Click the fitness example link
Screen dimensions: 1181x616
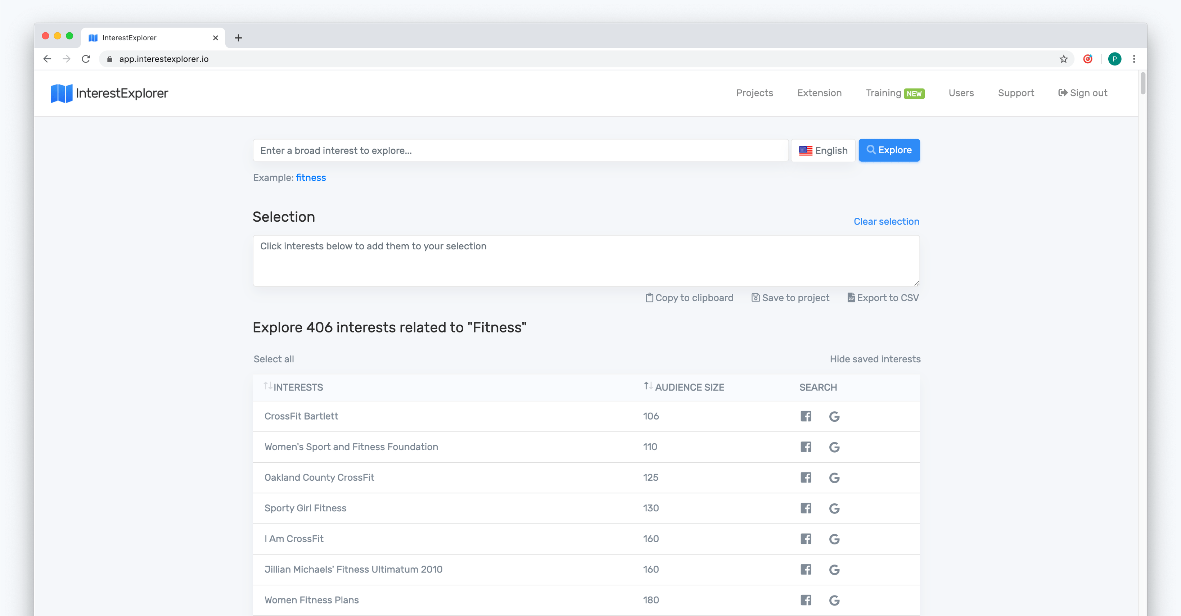tap(311, 178)
